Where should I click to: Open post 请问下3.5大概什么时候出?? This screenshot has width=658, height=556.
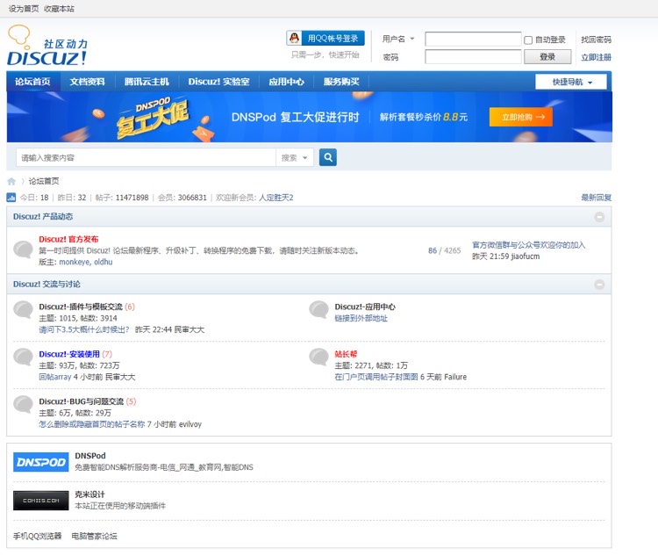point(84,329)
